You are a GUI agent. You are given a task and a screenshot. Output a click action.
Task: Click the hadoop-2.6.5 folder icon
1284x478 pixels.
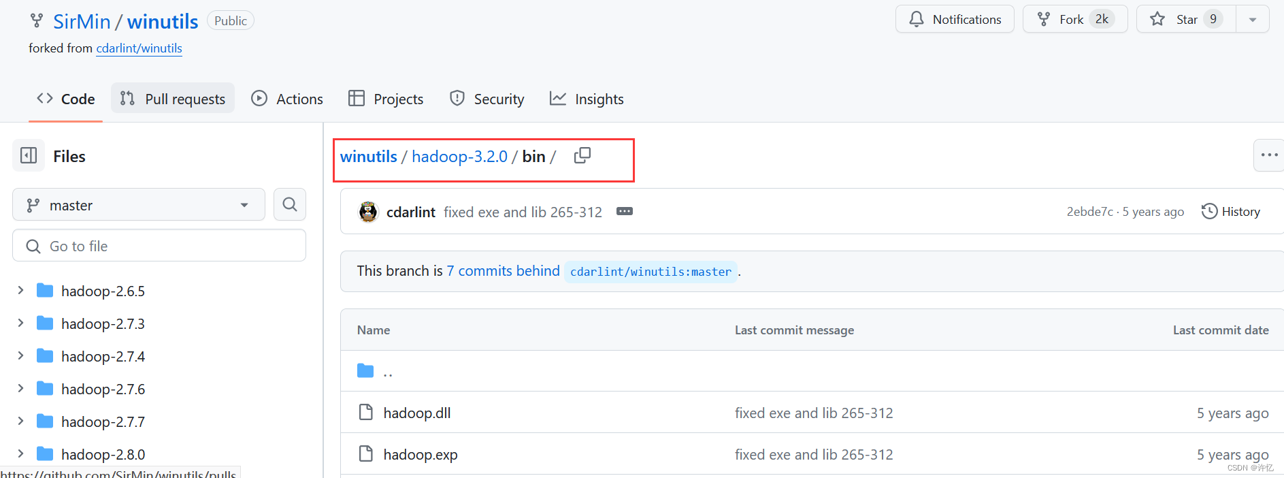click(x=45, y=291)
